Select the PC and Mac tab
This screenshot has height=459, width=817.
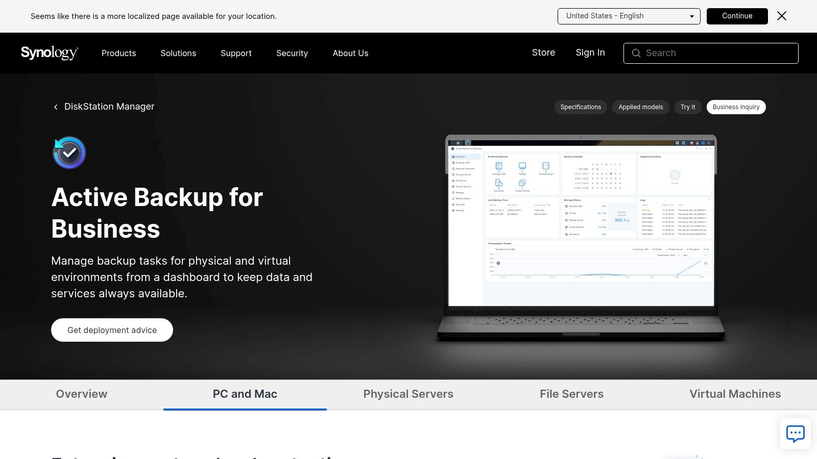(245, 394)
